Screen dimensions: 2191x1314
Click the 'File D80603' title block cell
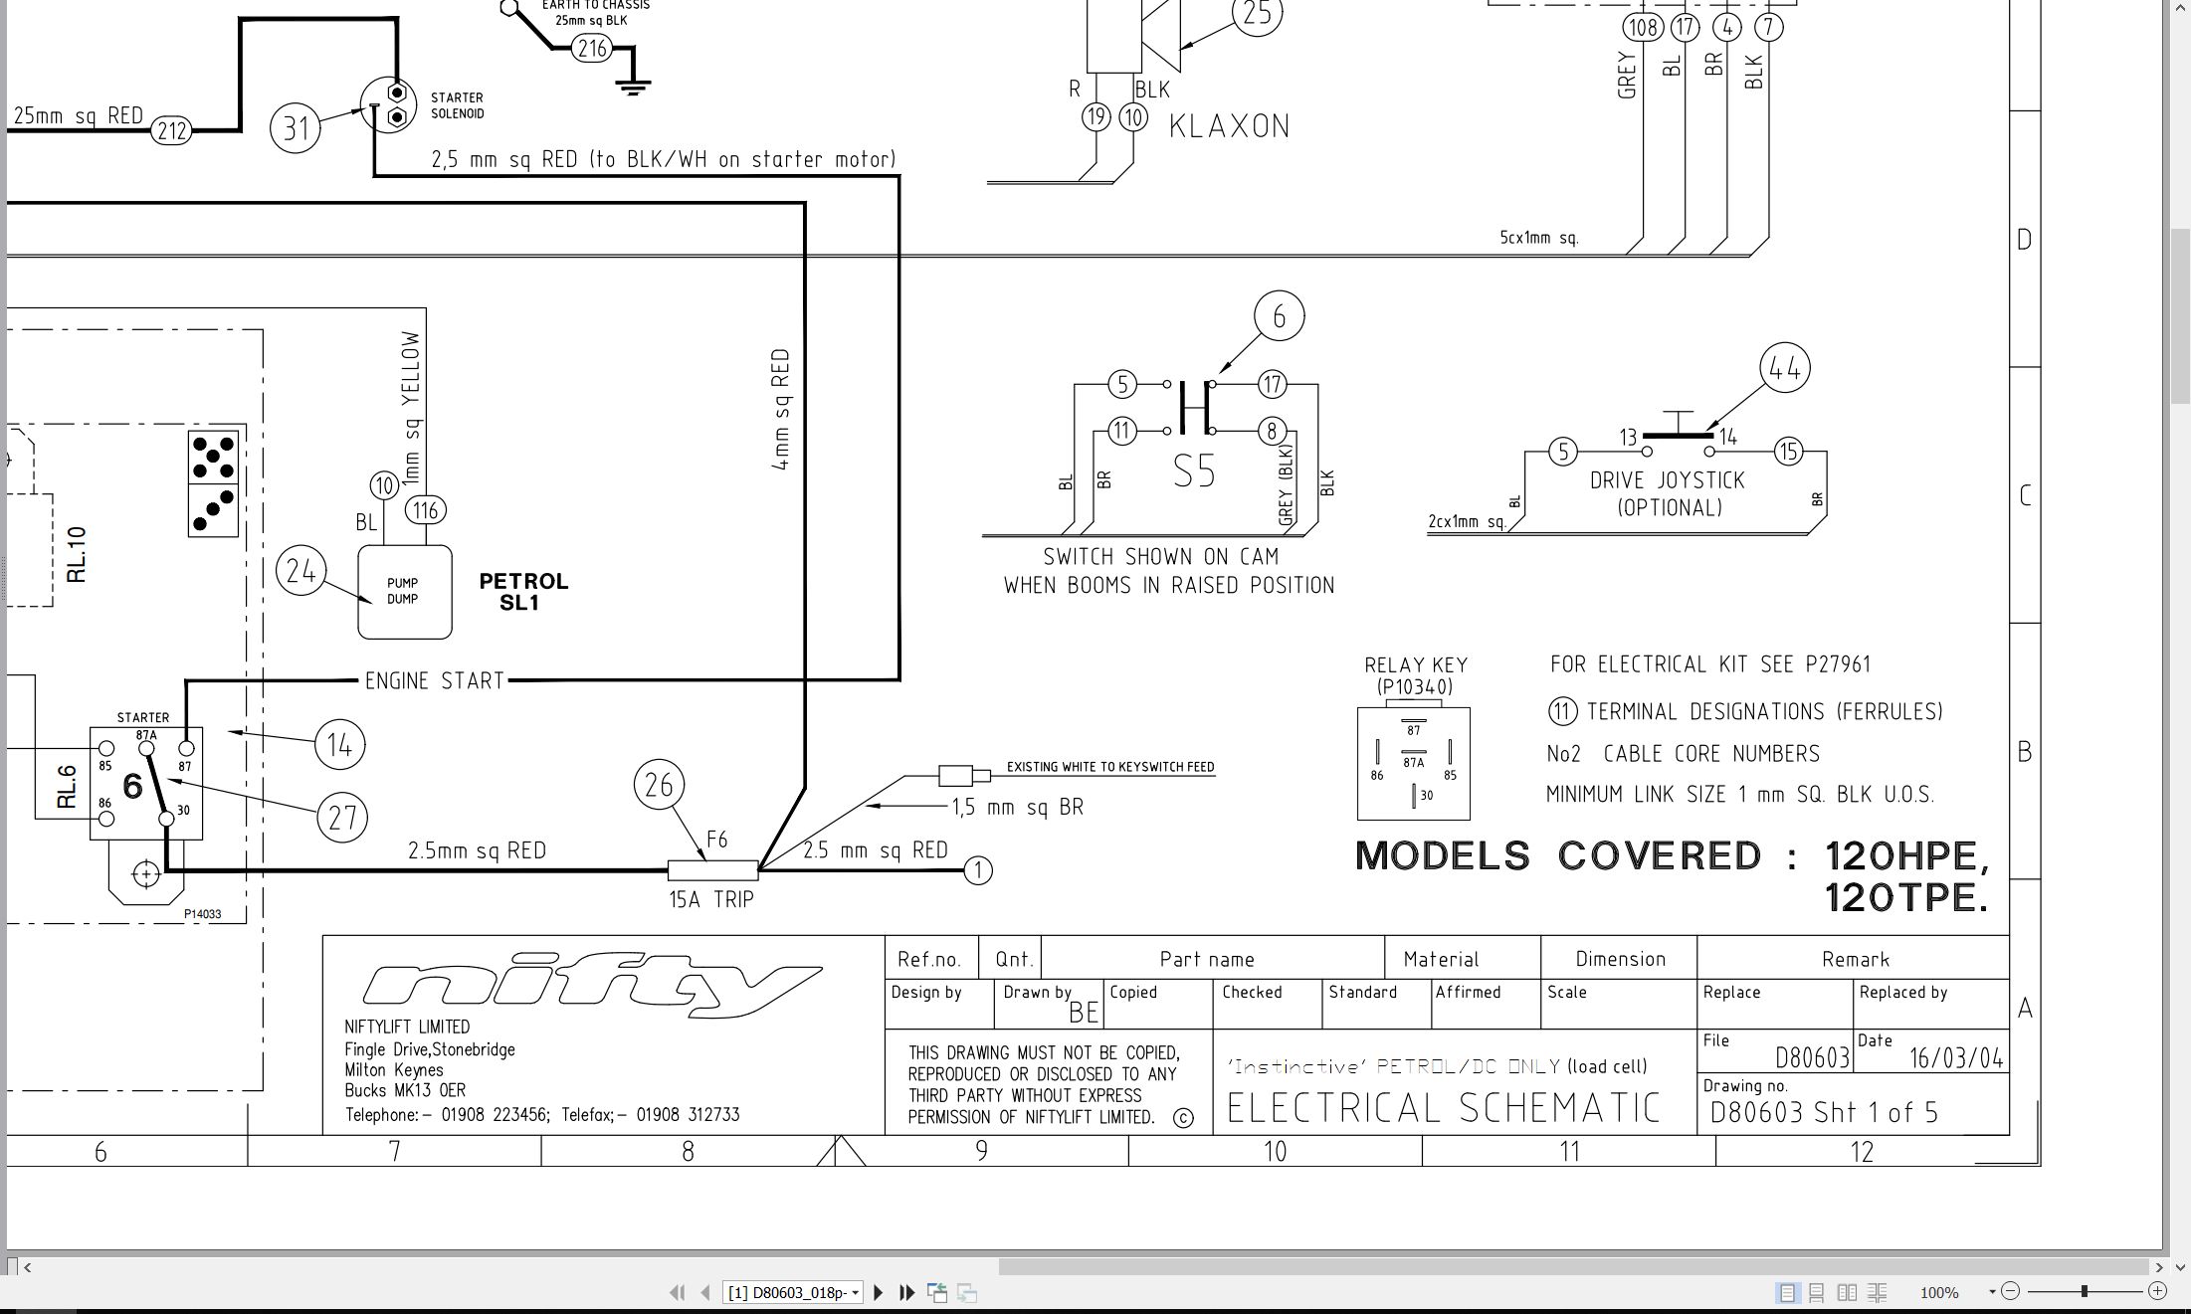(1775, 1050)
